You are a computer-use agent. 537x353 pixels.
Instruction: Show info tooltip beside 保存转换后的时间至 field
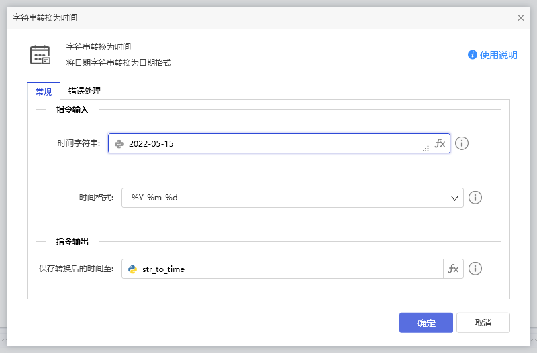coord(475,269)
